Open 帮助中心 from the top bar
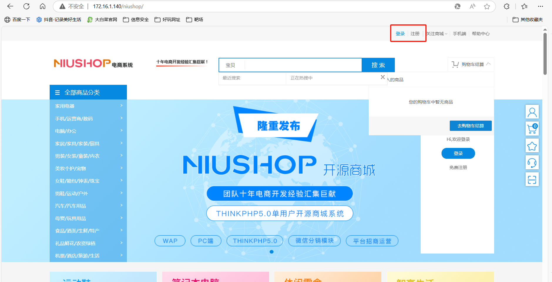 480,33
